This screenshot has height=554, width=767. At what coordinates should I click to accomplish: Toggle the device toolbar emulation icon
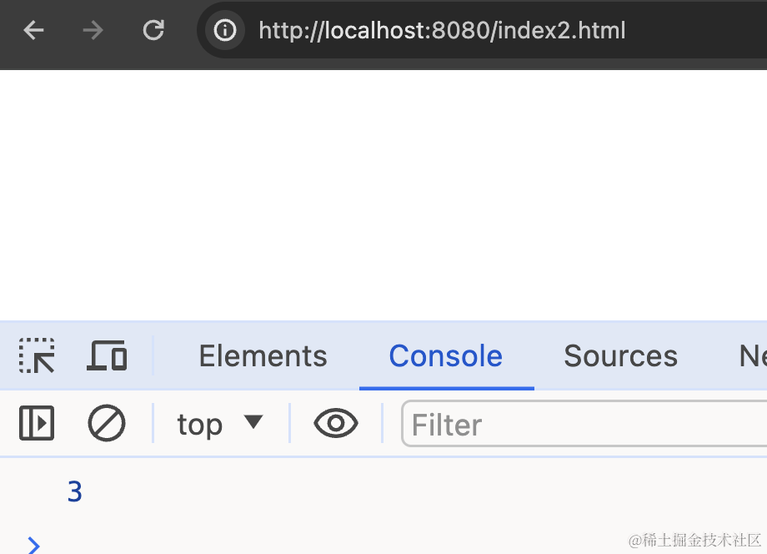click(107, 355)
